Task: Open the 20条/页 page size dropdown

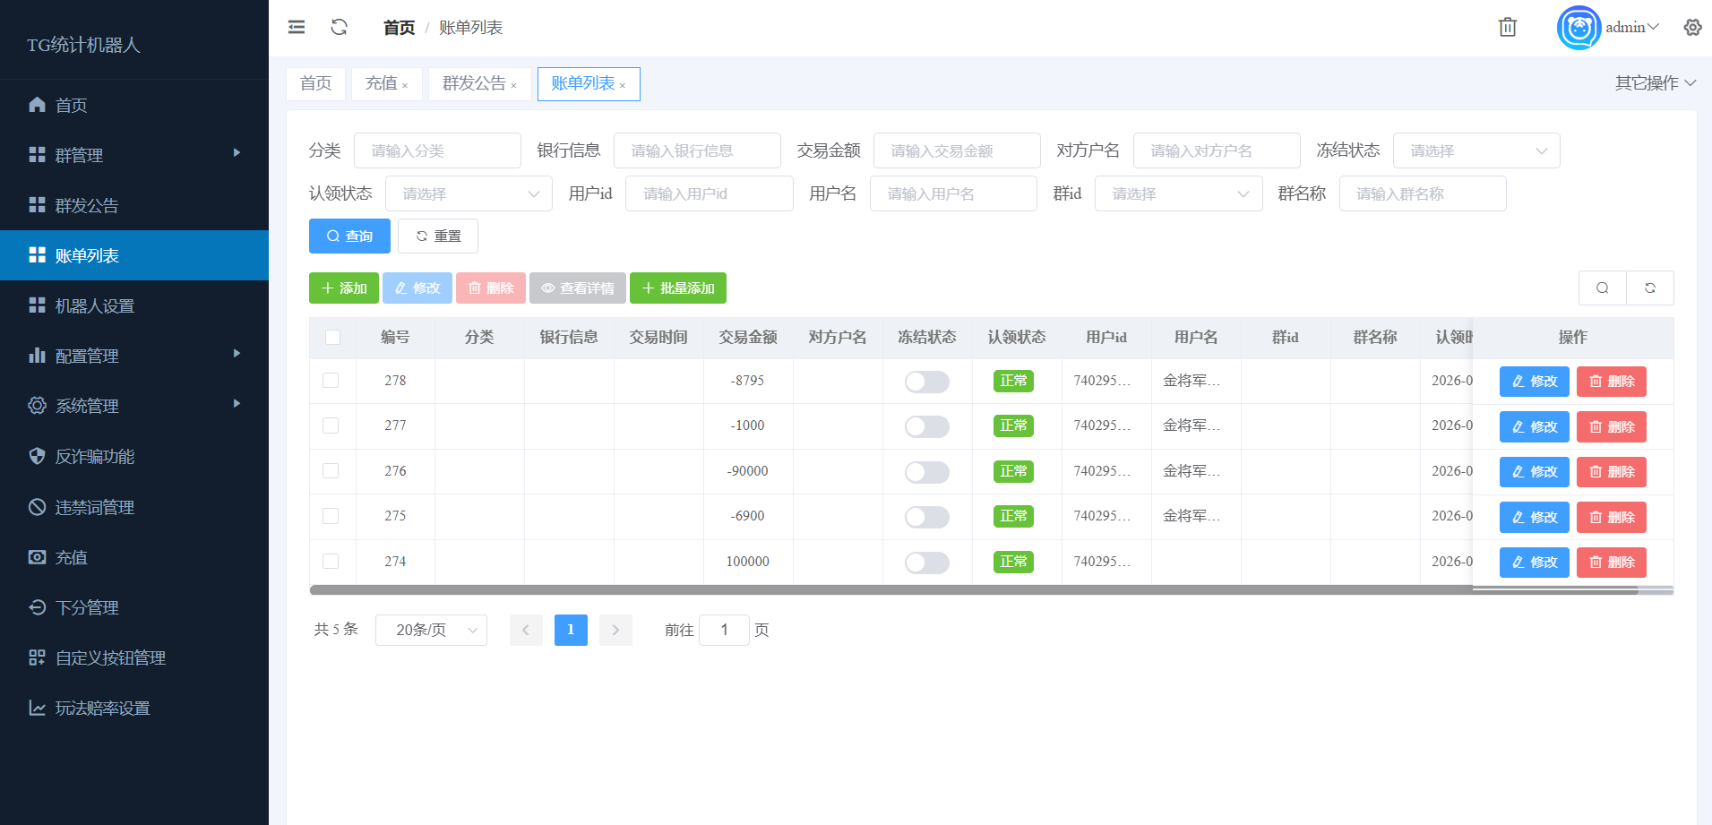Action: pyautogui.click(x=431, y=630)
